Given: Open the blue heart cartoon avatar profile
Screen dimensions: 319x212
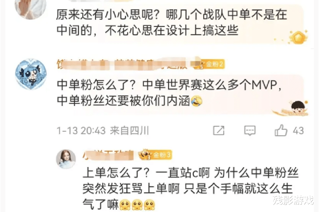Looking at the screenshot, I should point(31,74).
